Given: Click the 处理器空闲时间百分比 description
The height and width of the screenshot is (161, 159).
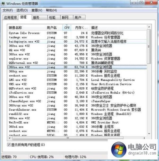Looking at the screenshot, I should [x=107, y=33].
